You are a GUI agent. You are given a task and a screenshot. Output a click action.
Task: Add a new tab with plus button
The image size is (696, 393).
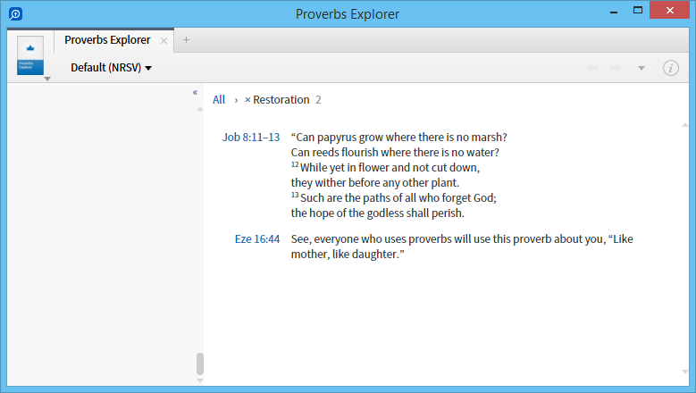tap(187, 40)
